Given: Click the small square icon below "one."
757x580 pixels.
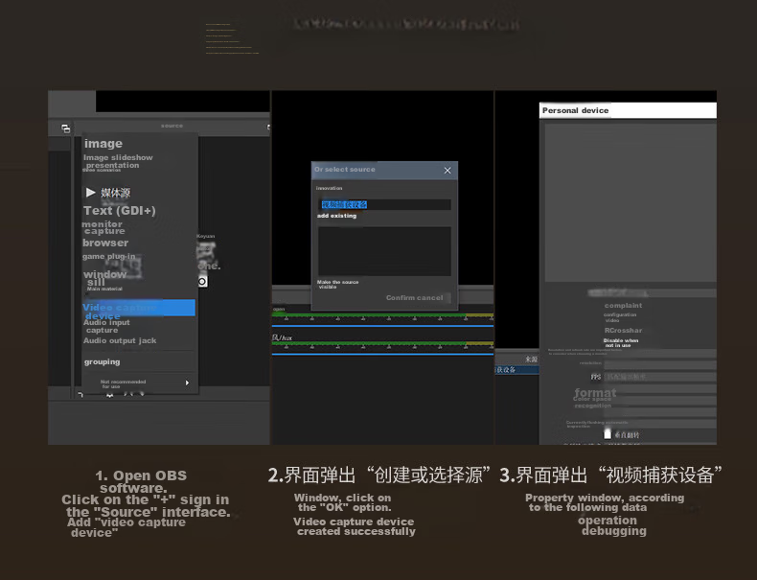Looking at the screenshot, I should [x=203, y=281].
